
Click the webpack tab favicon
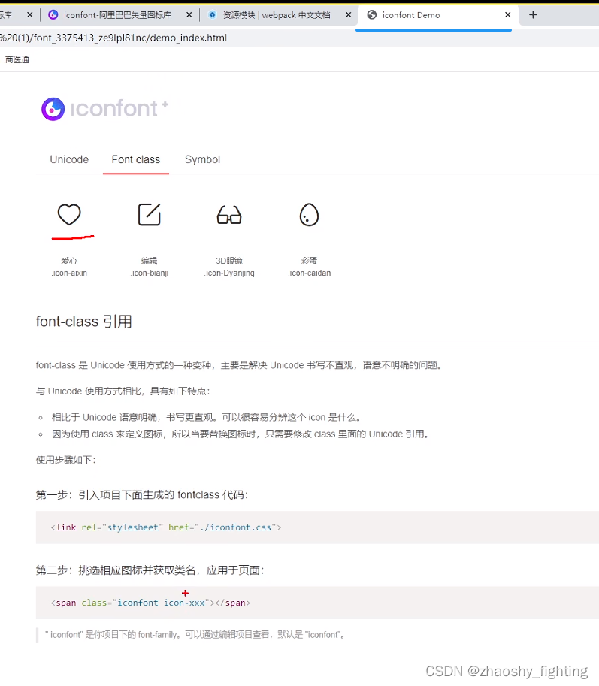tap(212, 15)
